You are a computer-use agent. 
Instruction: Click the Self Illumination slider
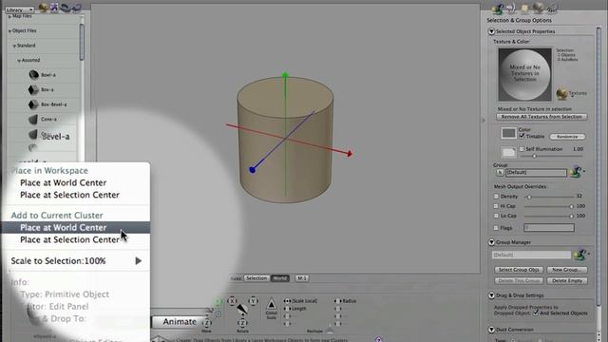[551, 156]
